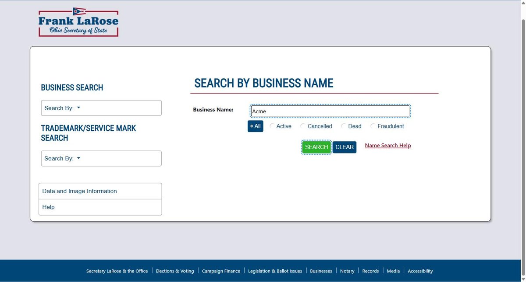Open the Name Search Help link

coord(388,146)
